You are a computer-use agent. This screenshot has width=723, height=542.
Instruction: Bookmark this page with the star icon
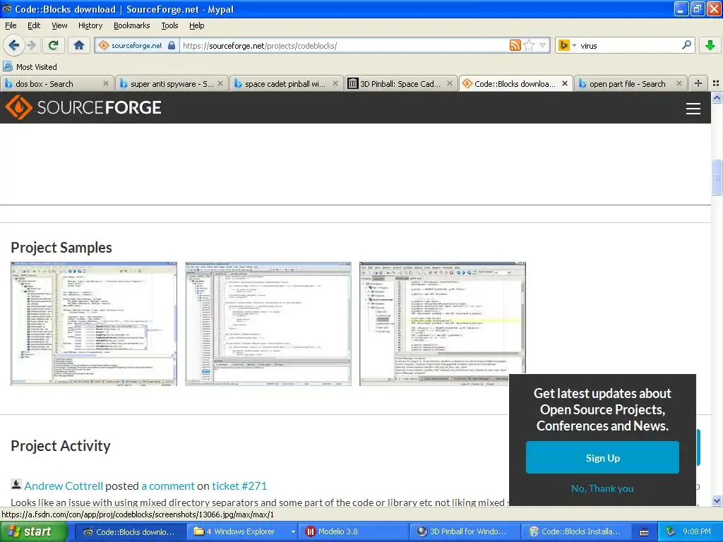[529, 45]
